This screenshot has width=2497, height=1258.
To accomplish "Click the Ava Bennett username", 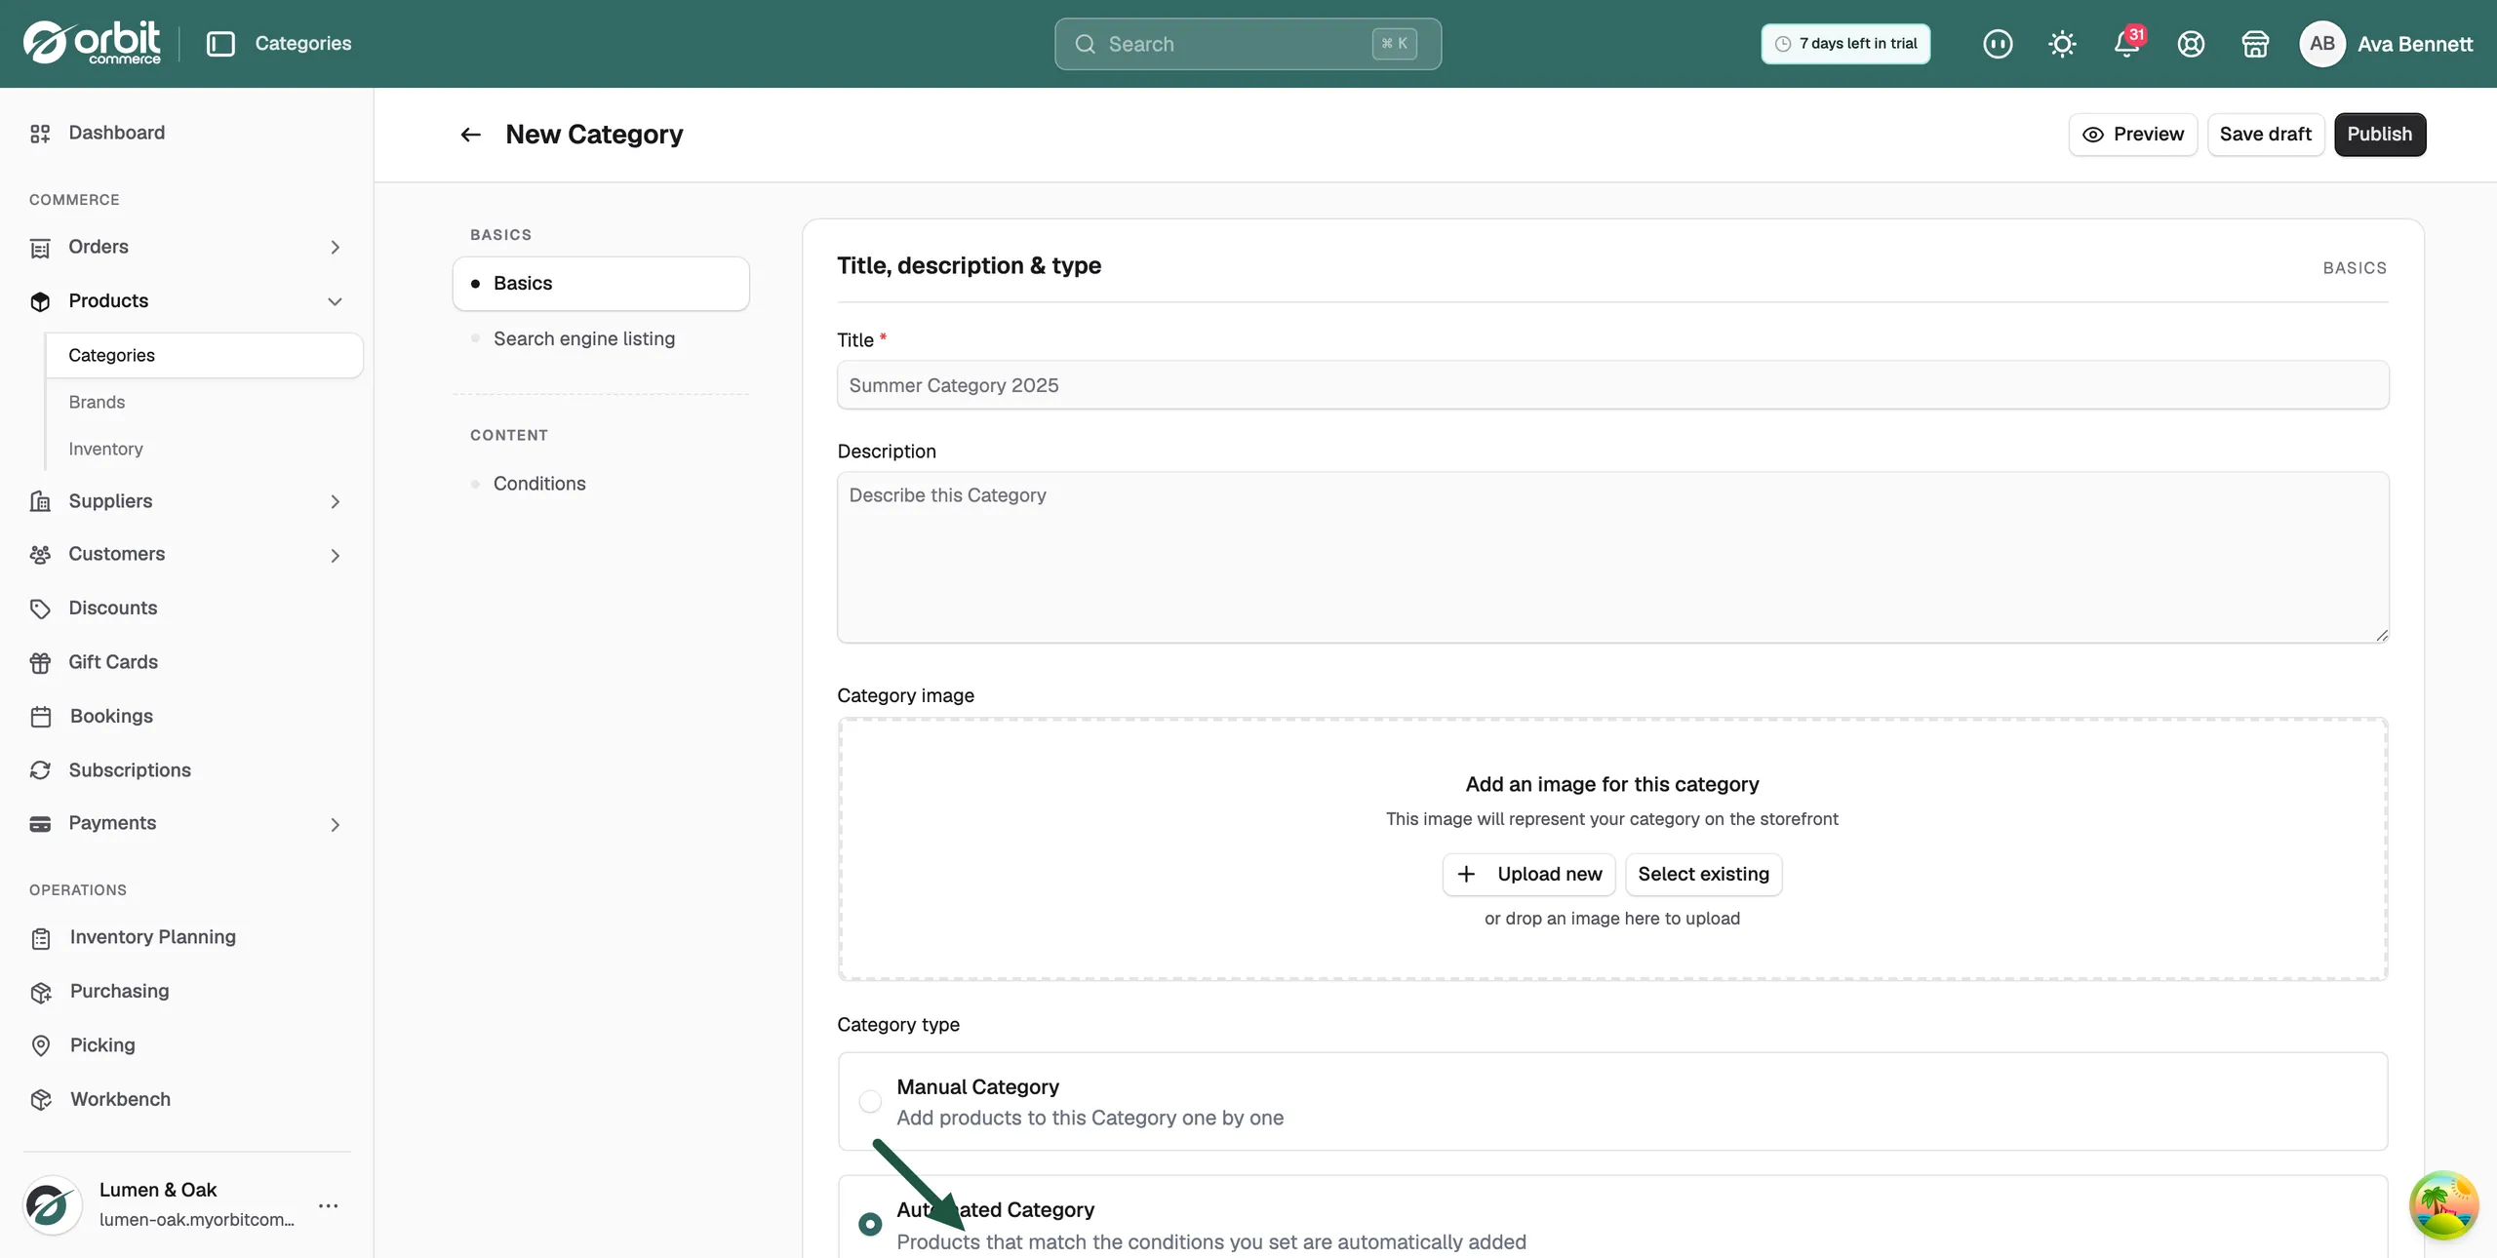I will pos(2415,44).
